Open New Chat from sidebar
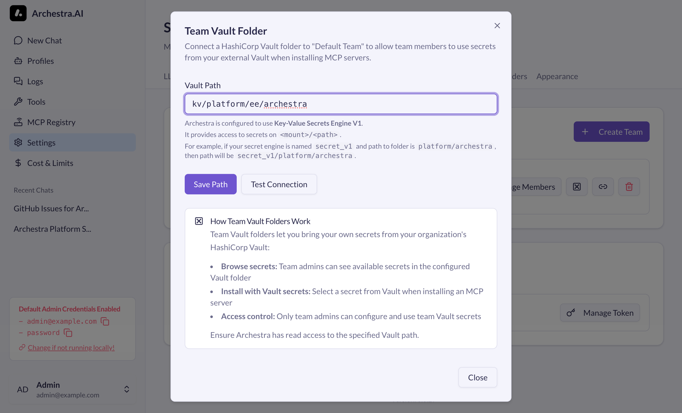682x413 pixels. 44,41
